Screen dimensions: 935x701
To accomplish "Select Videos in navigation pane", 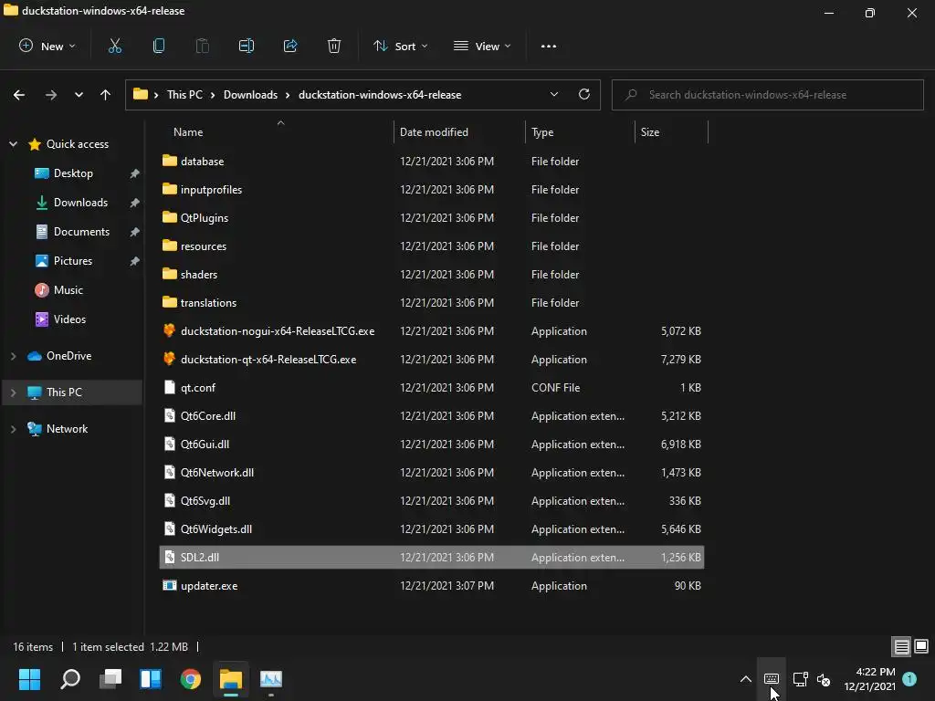I will (69, 319).
